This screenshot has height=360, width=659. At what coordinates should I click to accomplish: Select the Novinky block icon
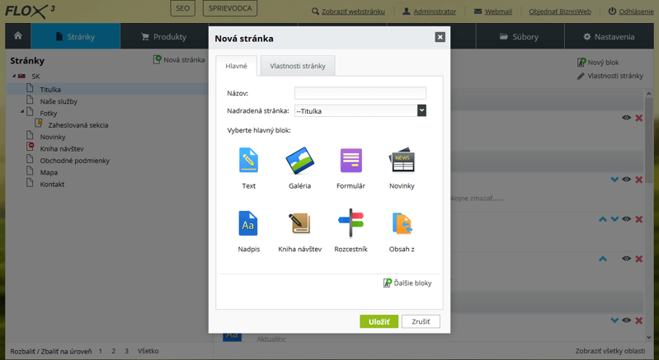(x=402, y=161)
